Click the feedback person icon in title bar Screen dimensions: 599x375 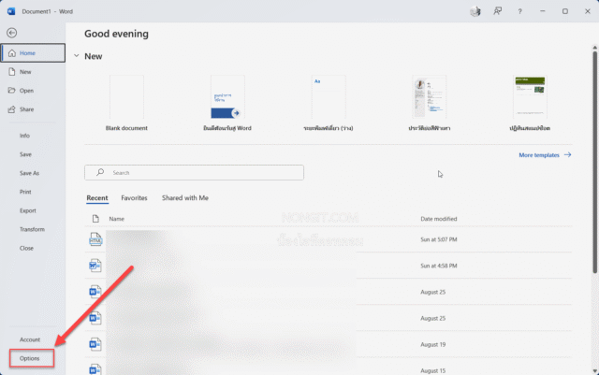click(x=497, y=11)
